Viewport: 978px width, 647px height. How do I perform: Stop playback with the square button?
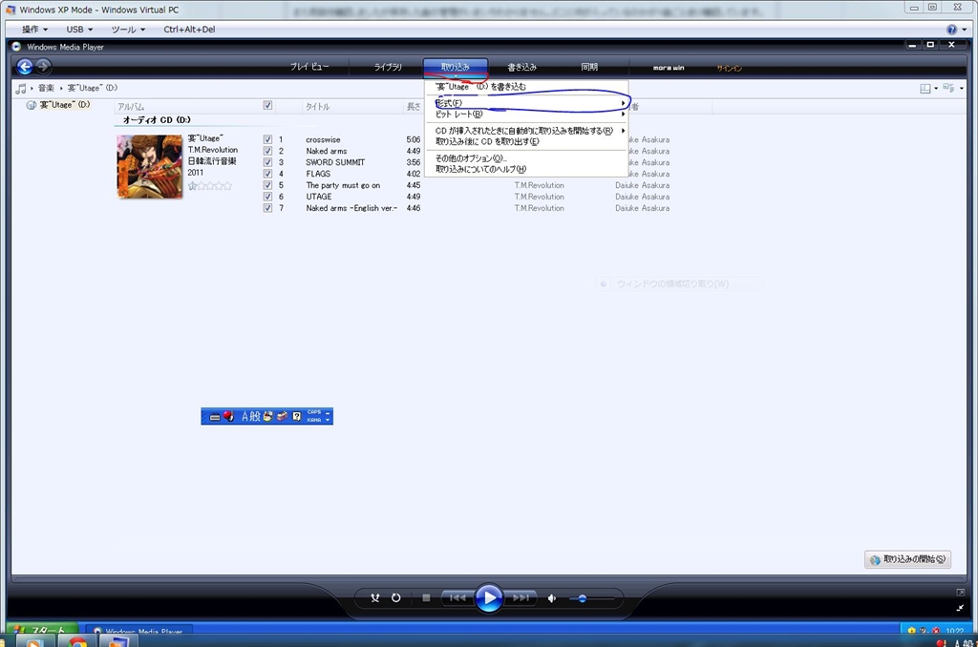tap(426, 597)
